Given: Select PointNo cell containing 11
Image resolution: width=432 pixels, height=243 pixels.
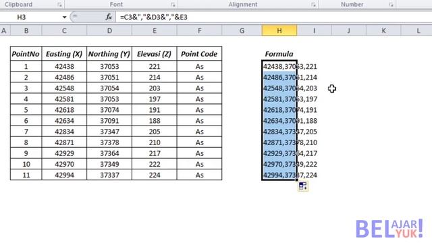Looking at the screenshot, I should [x=26, y=175].
